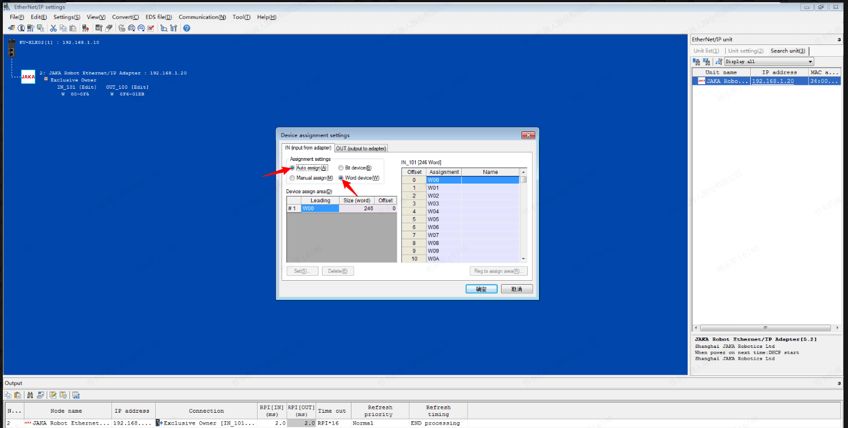Click the network wrench settings icon beside Display all

(719, 61)
